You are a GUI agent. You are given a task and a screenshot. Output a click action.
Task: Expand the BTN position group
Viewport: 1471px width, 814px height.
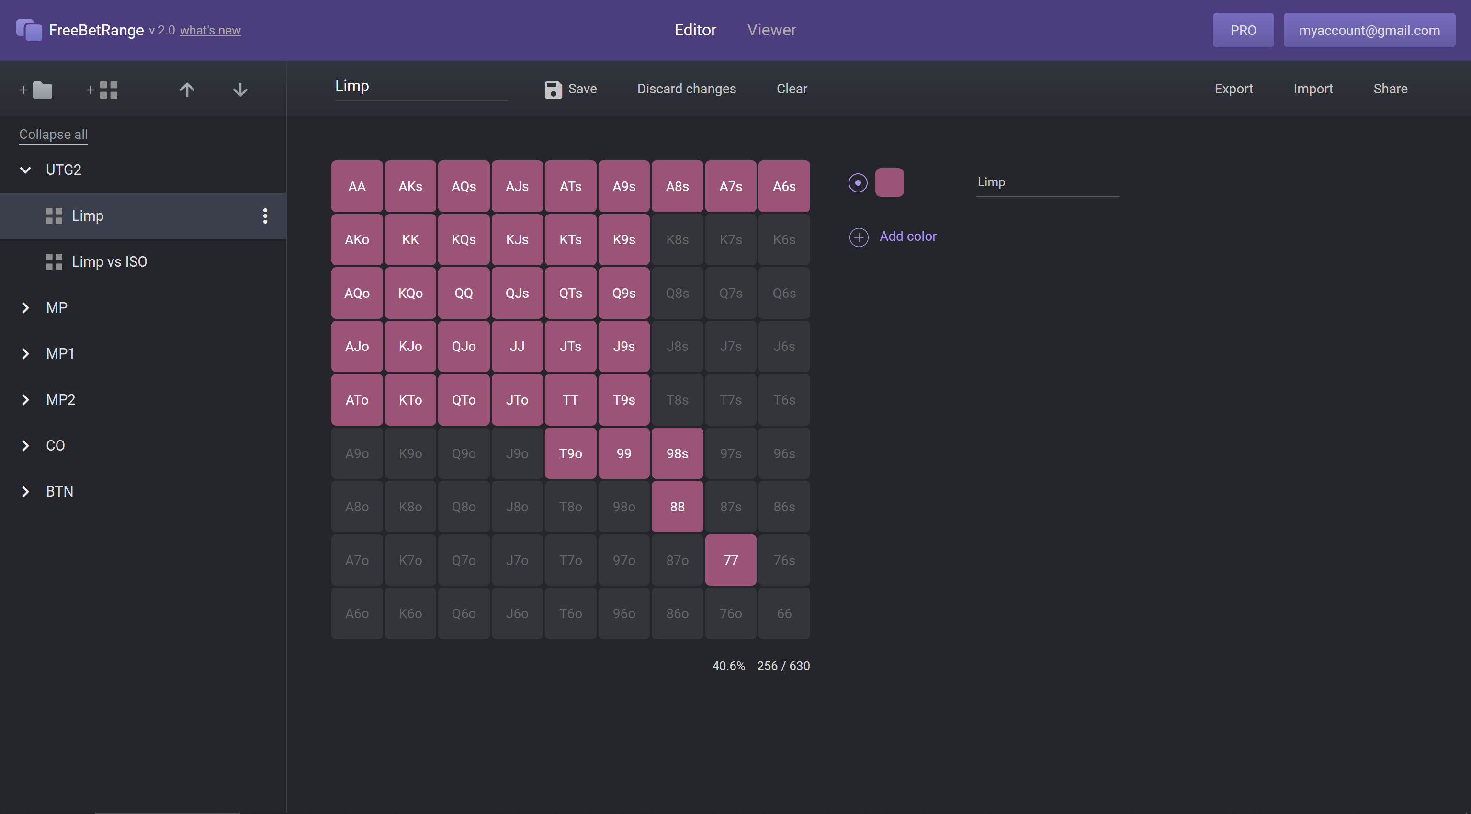24,491
